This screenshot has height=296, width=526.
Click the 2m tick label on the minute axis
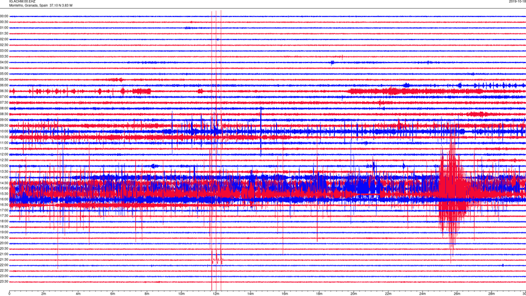44,294
